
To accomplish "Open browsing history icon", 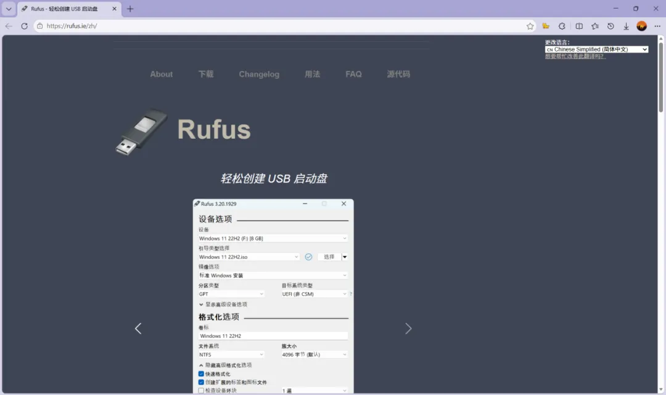I will (x=610, y=26).
